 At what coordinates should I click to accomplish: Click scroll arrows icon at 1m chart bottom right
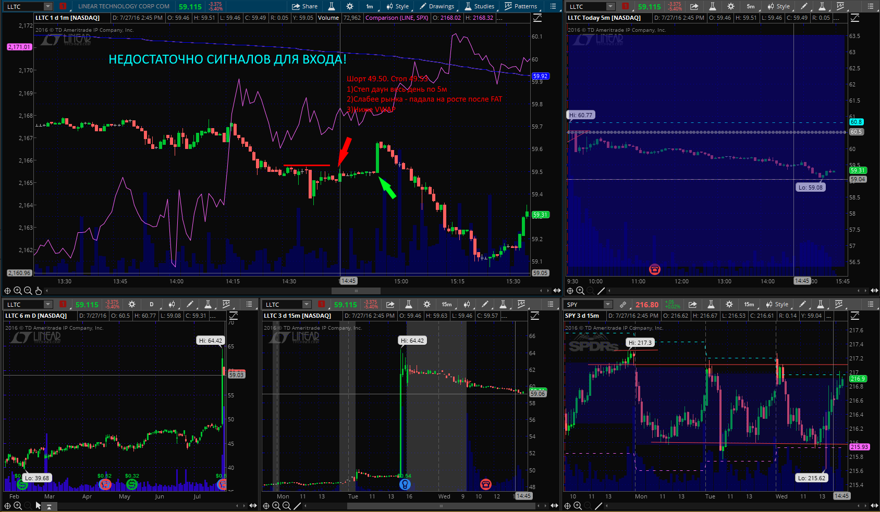557,291
